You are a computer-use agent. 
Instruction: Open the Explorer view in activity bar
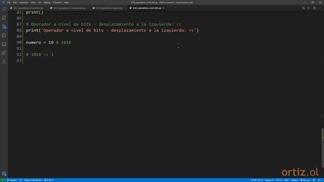point(4,18)
